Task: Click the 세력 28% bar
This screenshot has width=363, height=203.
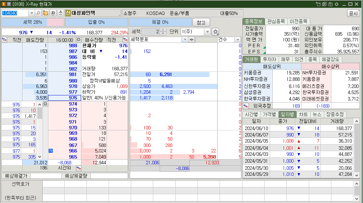Action: [33, 22]
